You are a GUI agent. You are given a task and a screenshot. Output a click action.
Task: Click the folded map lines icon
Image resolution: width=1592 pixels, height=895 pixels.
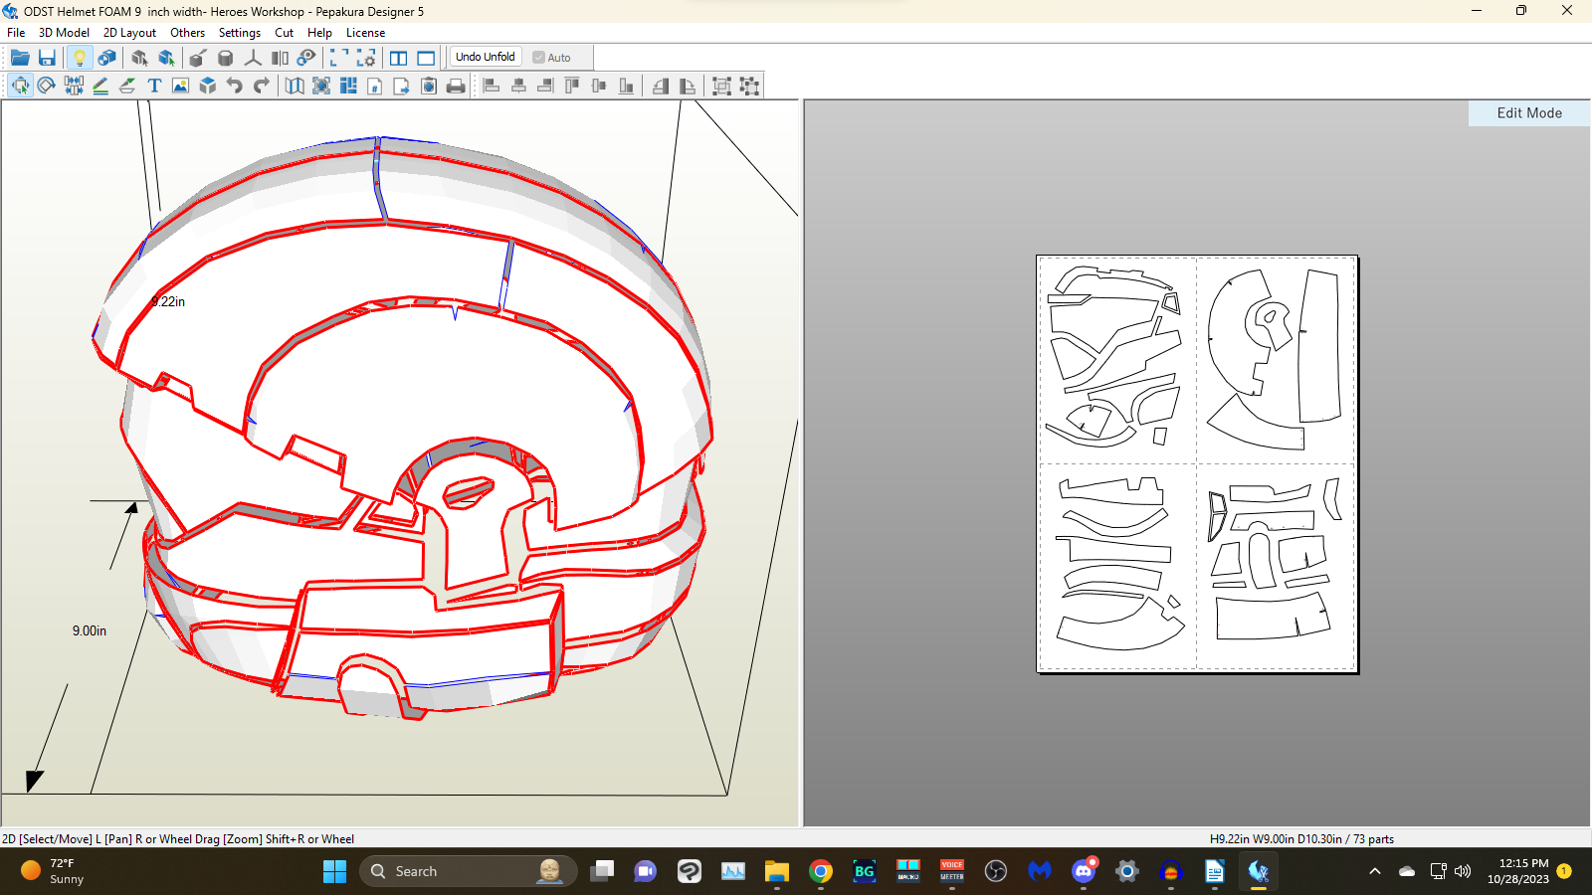click(x=295, y=86)
